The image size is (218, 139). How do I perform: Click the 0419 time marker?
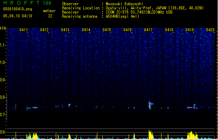pyautogui.click(x=190, y=30)
